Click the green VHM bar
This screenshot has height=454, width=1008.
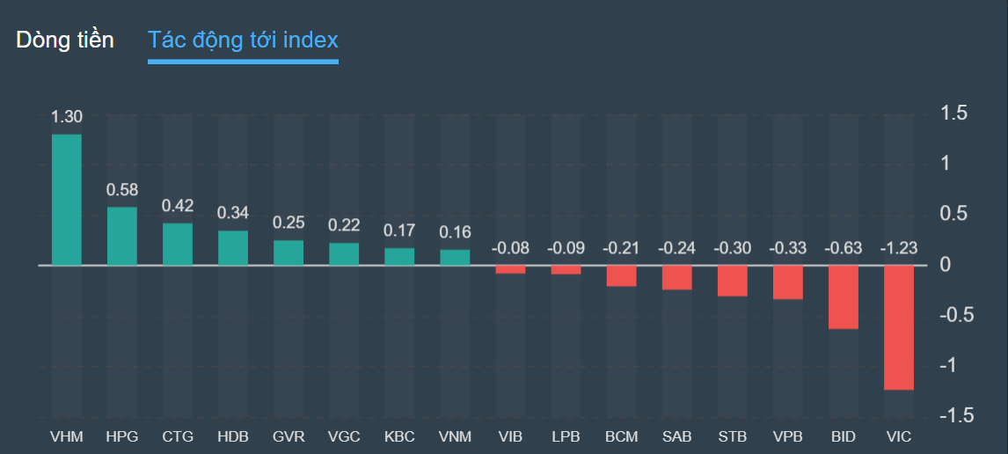pyautogui.click(x=67, y=199)
